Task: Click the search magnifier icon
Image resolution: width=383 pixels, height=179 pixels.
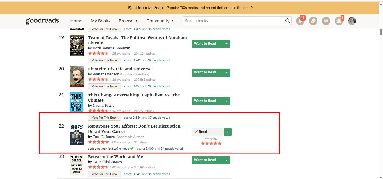Action: [288, 21]
